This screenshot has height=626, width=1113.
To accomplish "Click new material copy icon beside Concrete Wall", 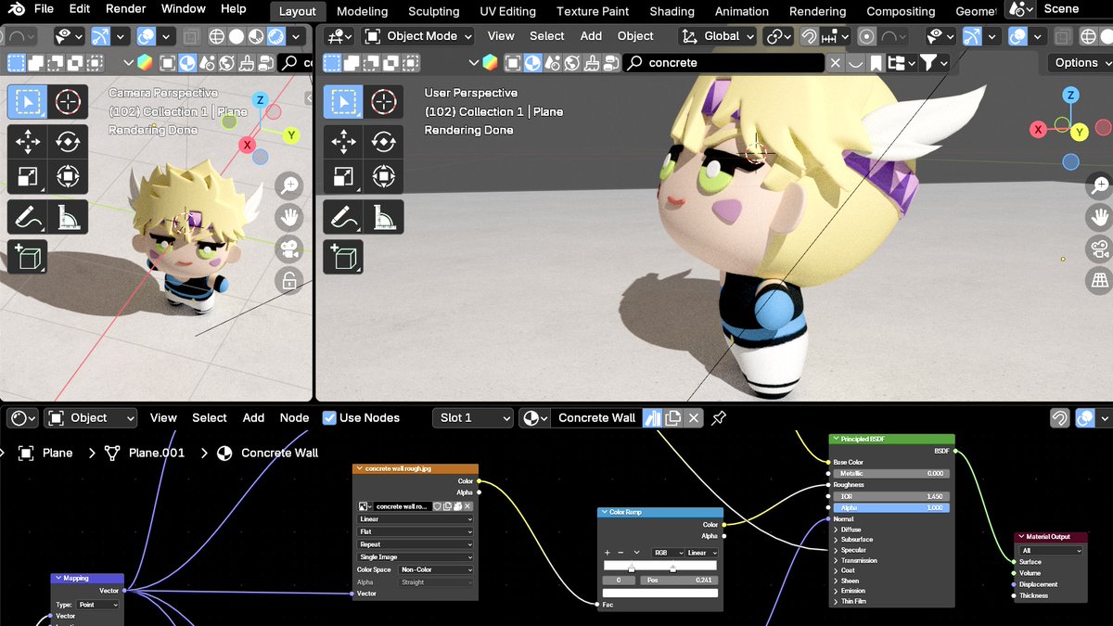I will click(673, 418).
